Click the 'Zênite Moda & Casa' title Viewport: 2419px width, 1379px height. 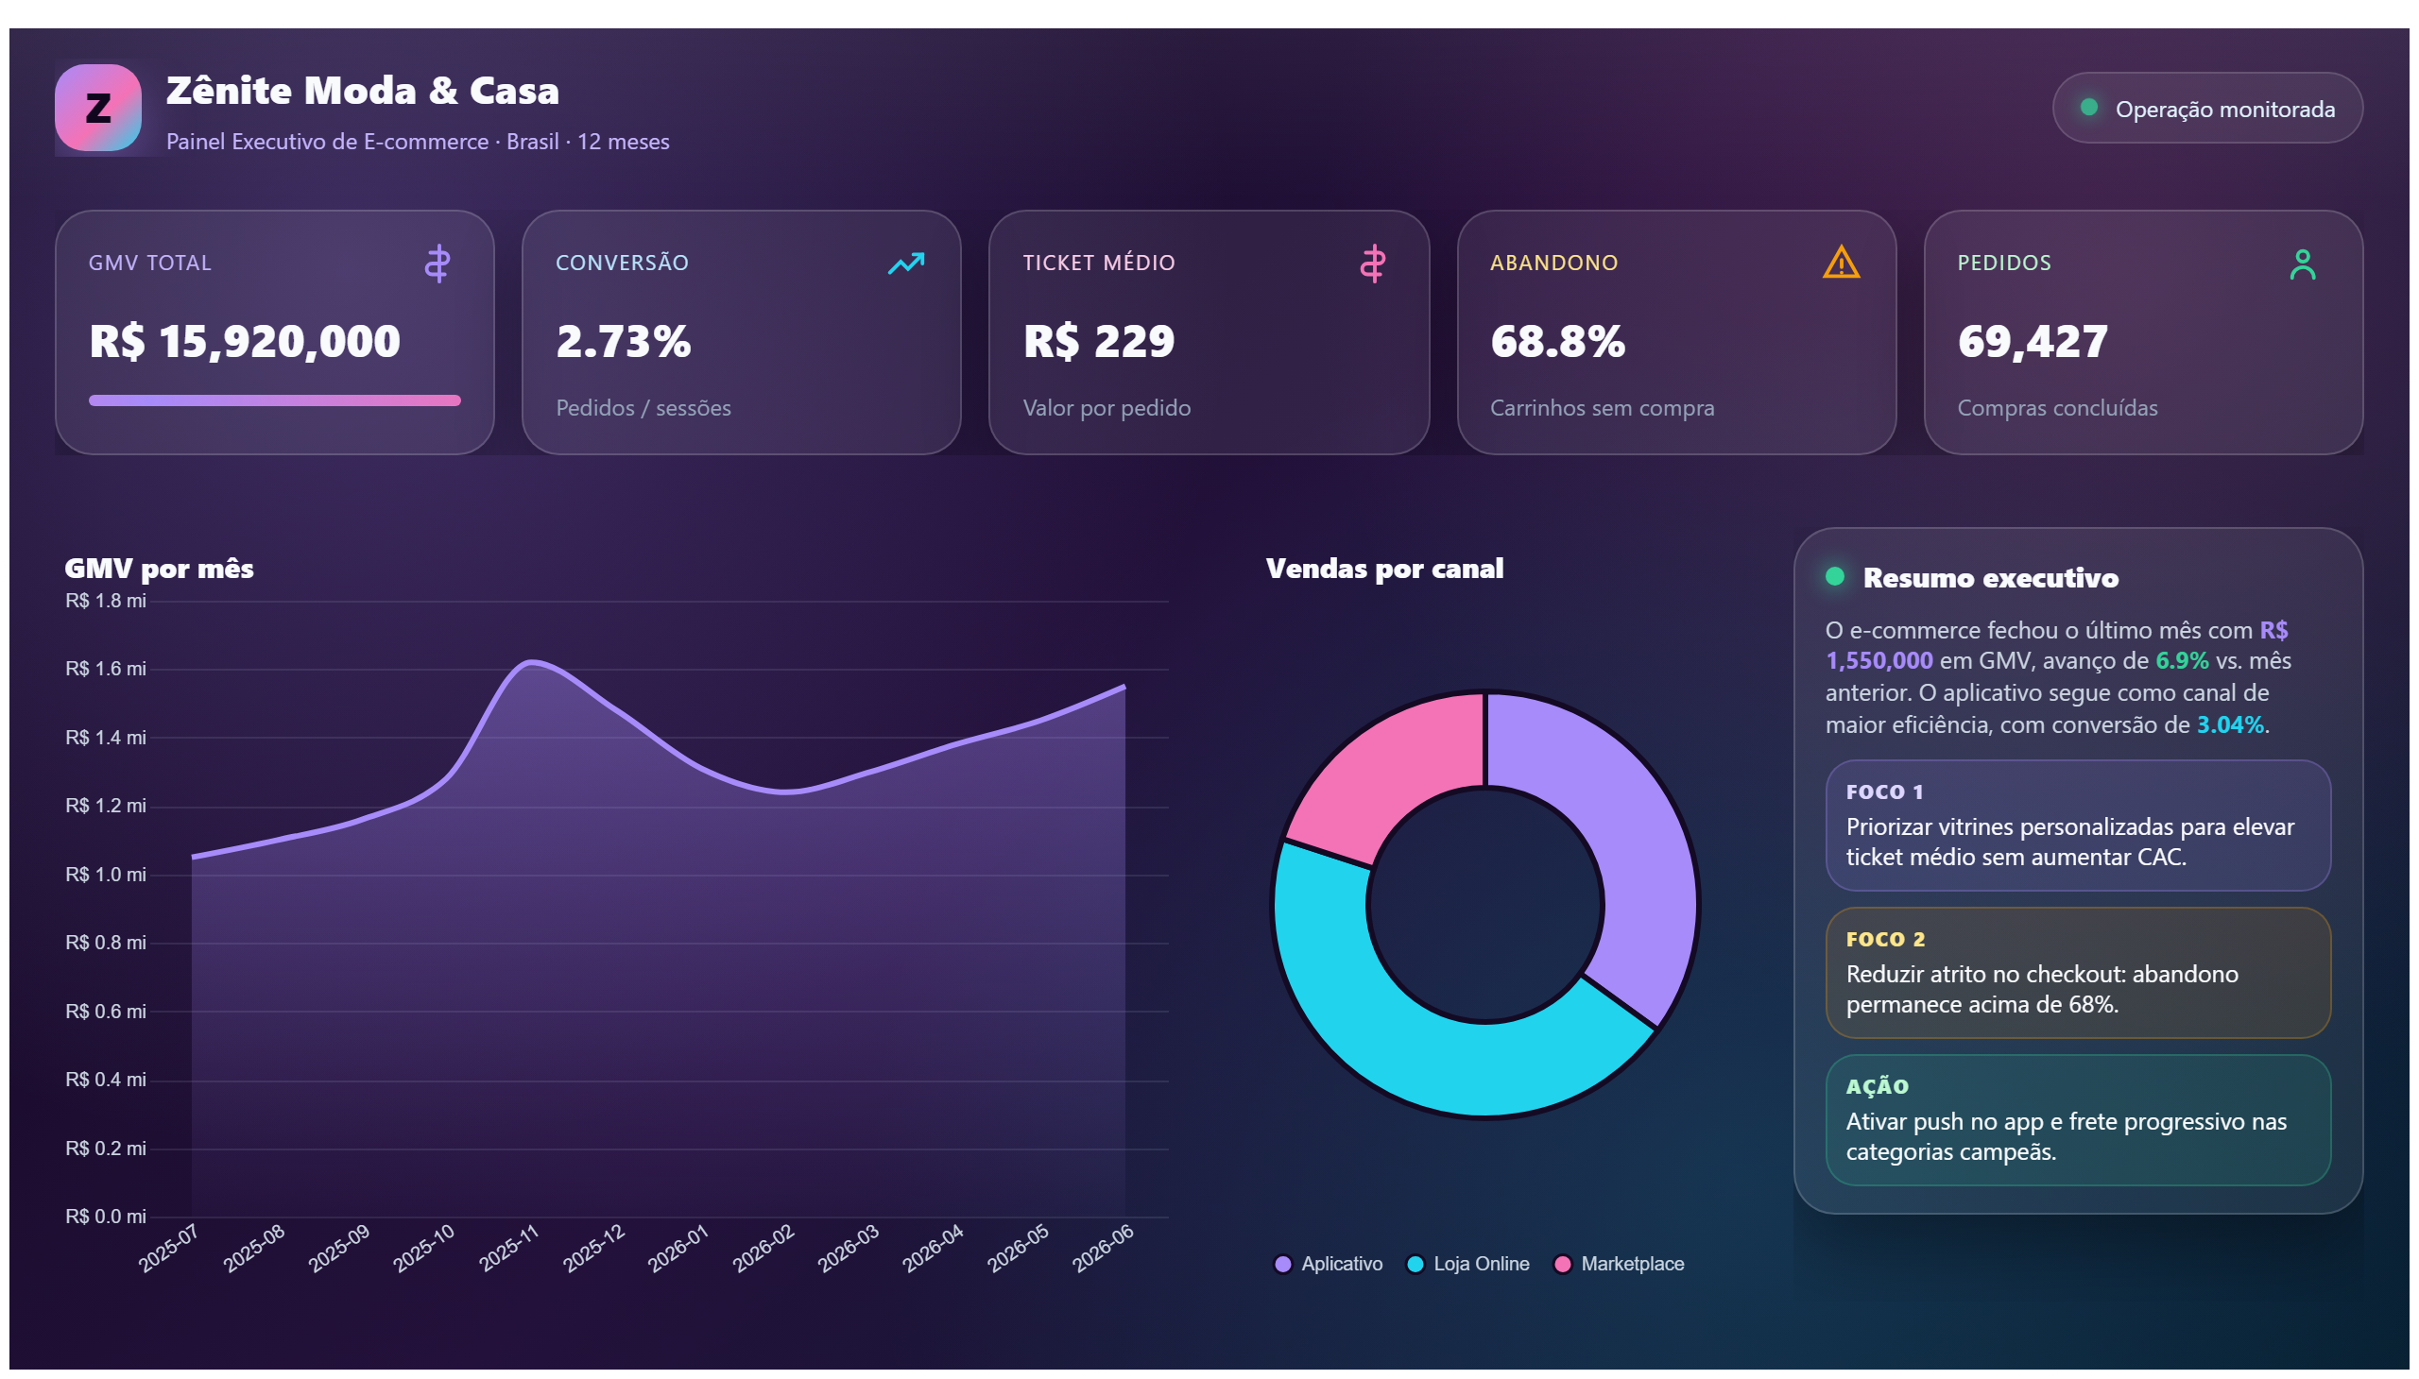(362, 91)
